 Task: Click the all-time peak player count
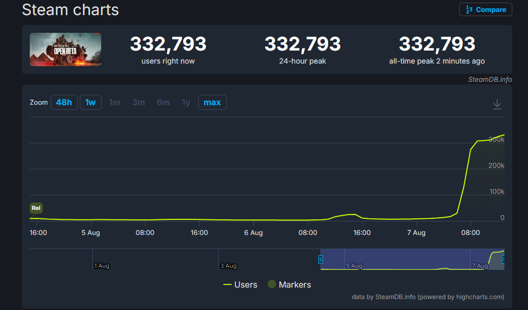click(437, 44)
